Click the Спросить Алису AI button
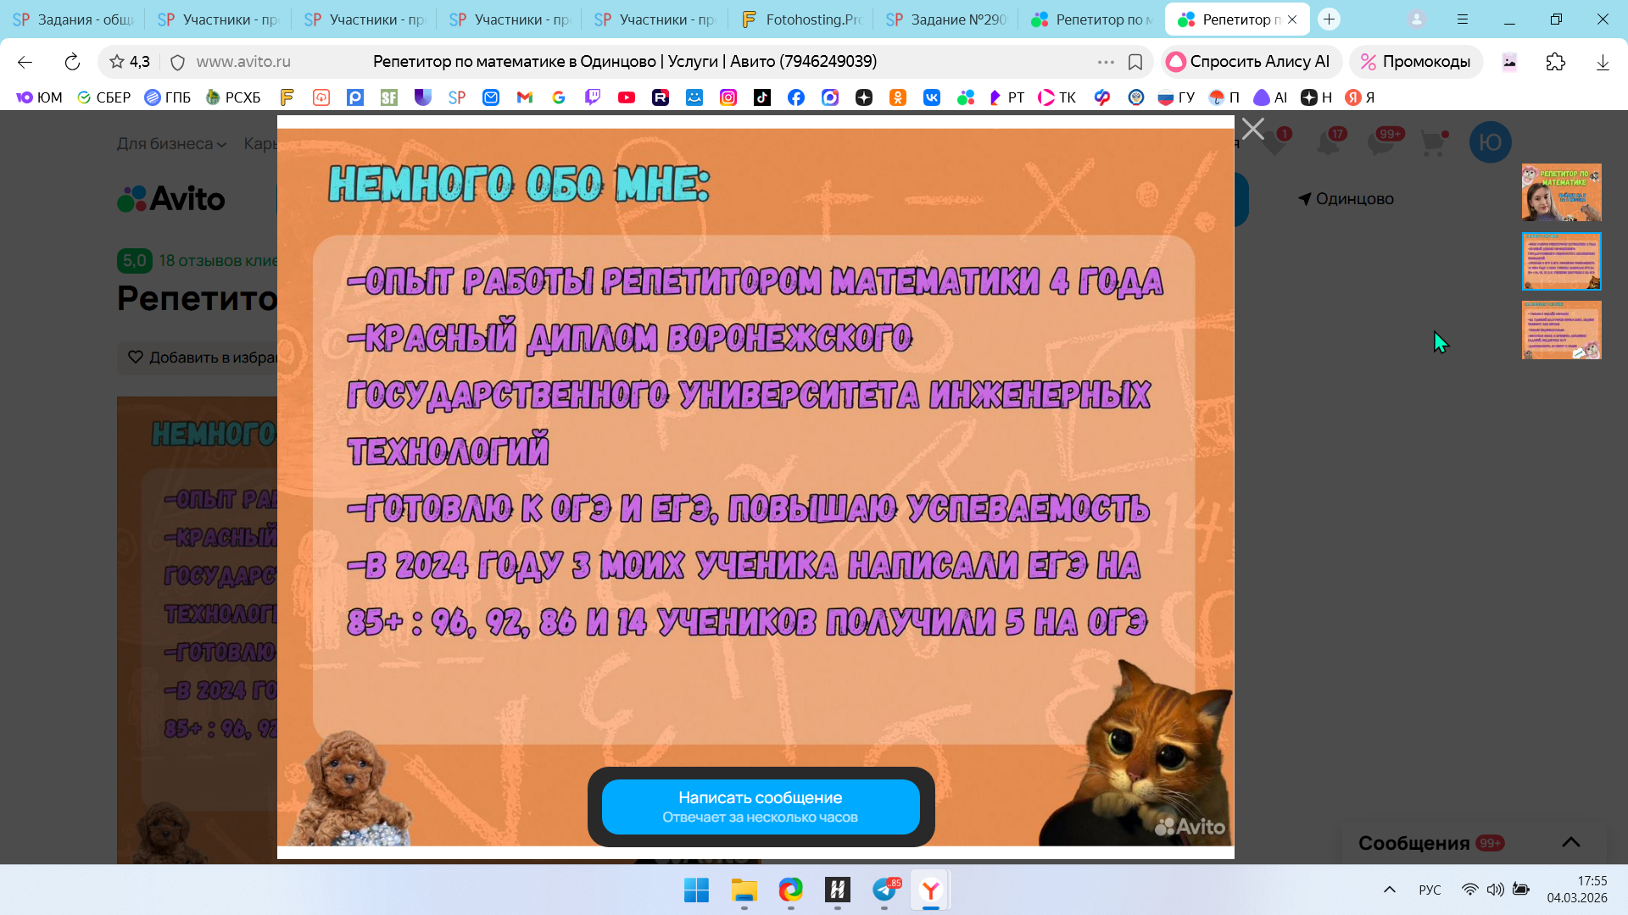 (x=1250, y=62)
